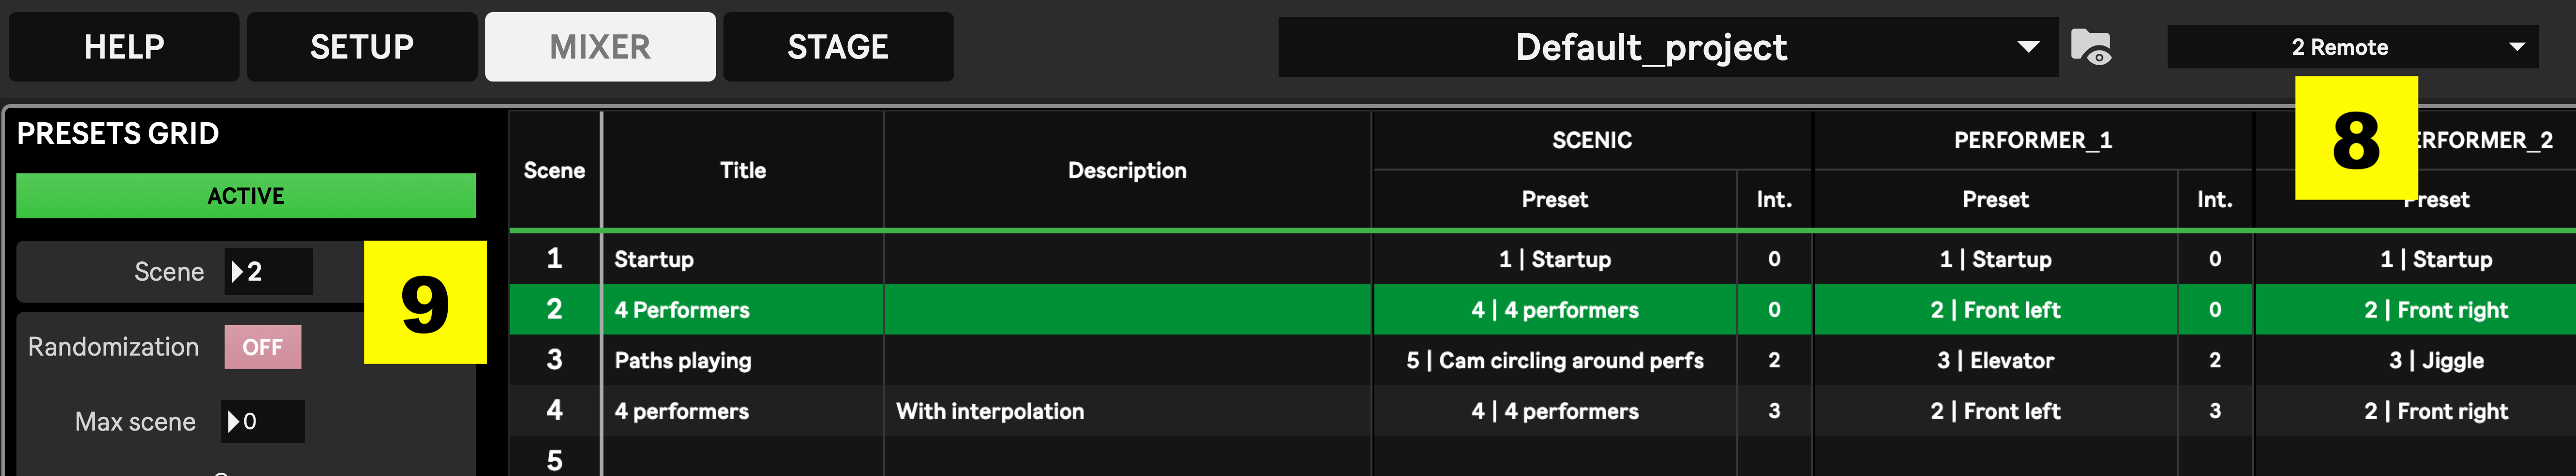Click the Scene number value field
The width and height of the screenshot is (2576, 476).
pyautogui.click(x=268, y=272)
